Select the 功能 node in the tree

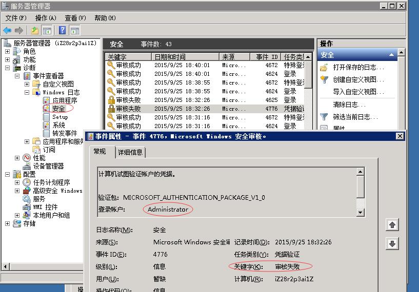pos(29,59)
